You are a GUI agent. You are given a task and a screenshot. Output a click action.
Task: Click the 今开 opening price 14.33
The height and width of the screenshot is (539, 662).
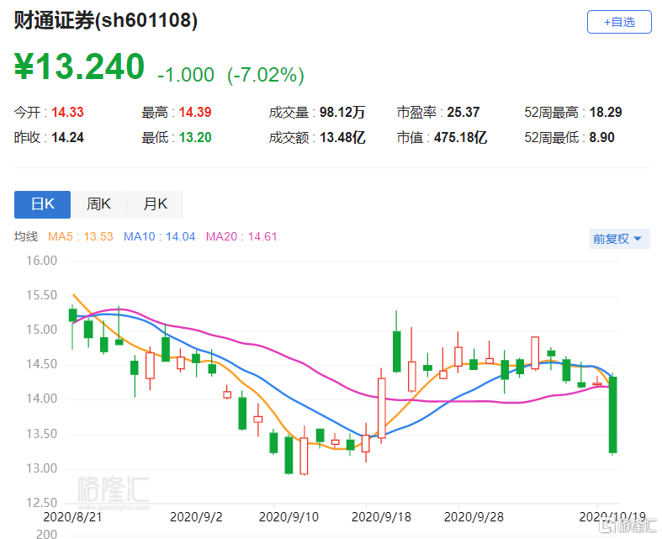tap(67, 113)
